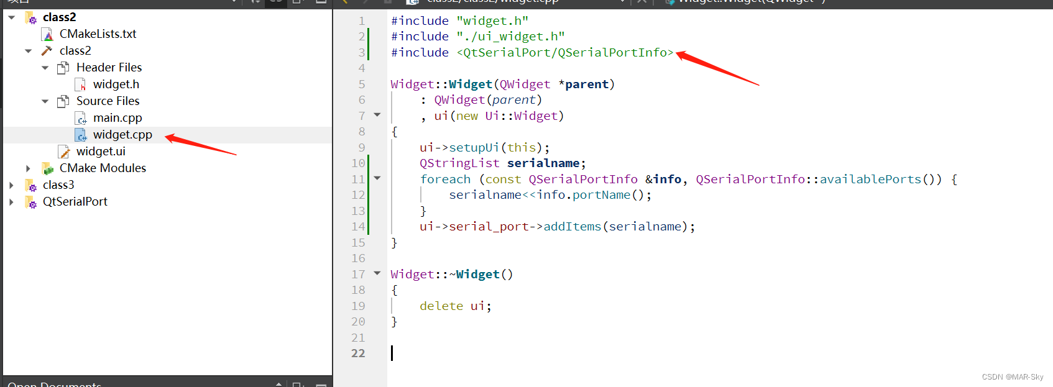The width and height of the screenshot is (1053, 387).
Task: Select widget.cpp in the project tree
Action: pyautogui.click(x=122, y=135)
